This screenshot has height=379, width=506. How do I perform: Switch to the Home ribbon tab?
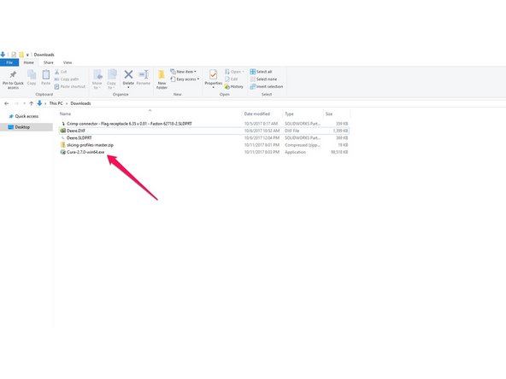point(29,62)
